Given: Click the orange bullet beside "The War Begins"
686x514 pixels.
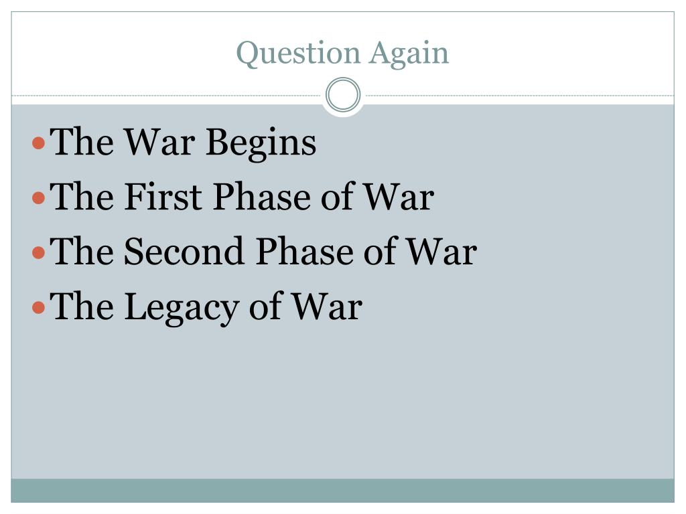Looking at the screenshot, I should tap(39, 143).
